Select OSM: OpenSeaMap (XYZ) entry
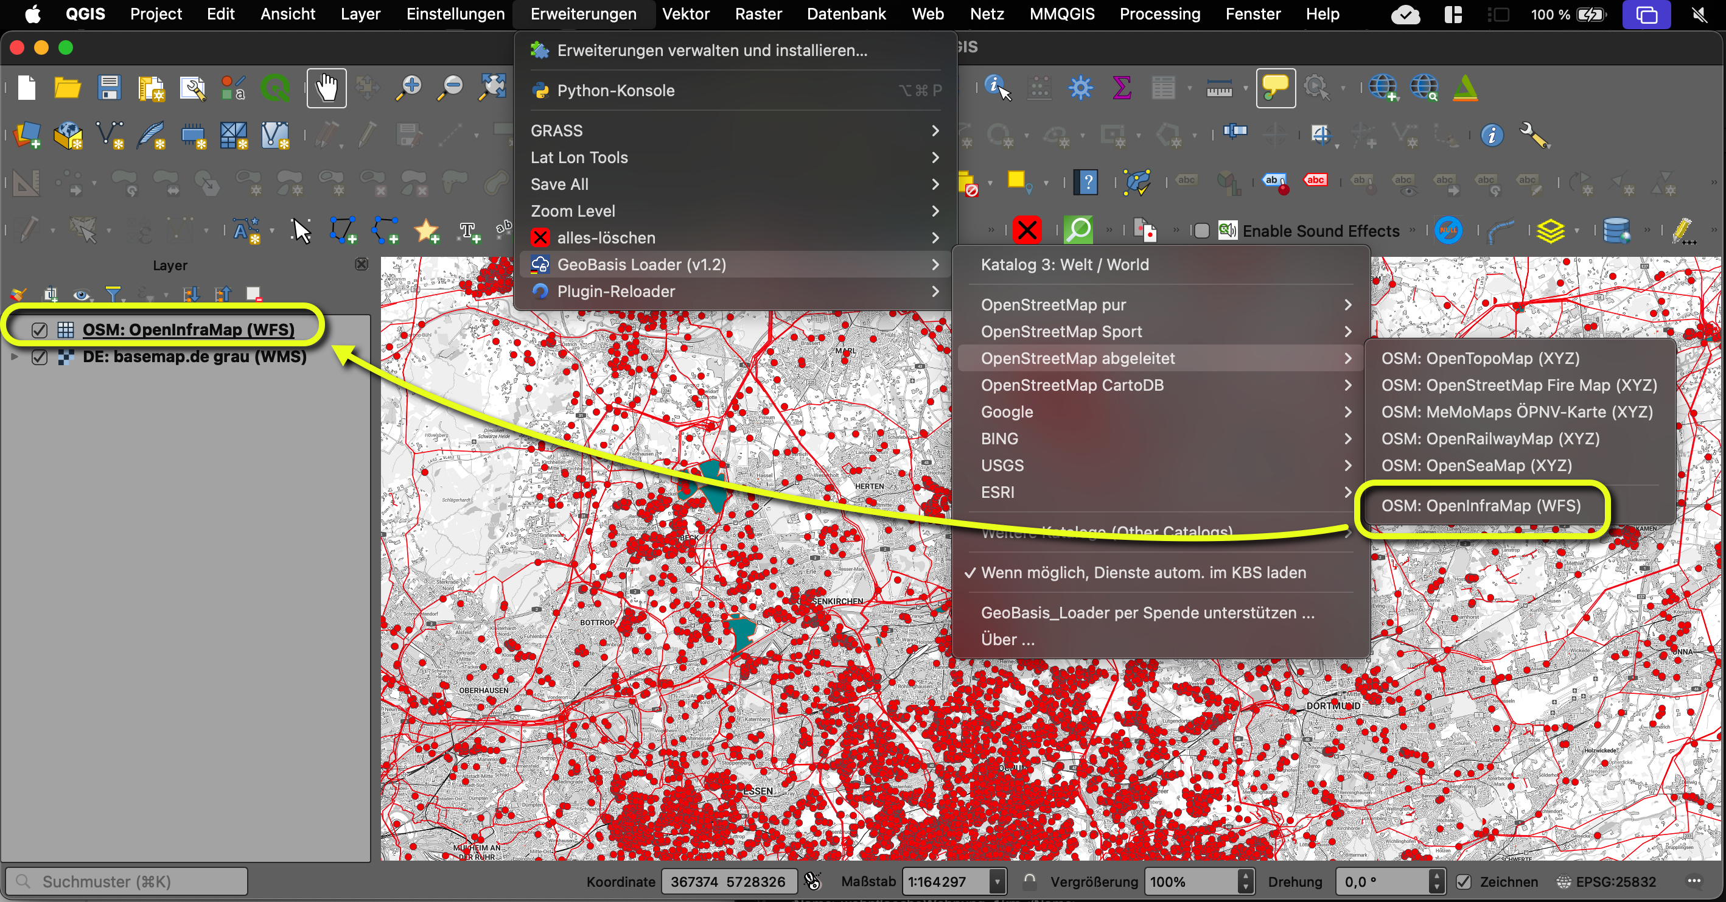 (x=1476, y=466)
